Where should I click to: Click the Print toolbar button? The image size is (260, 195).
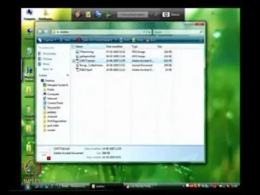point(125,40)
